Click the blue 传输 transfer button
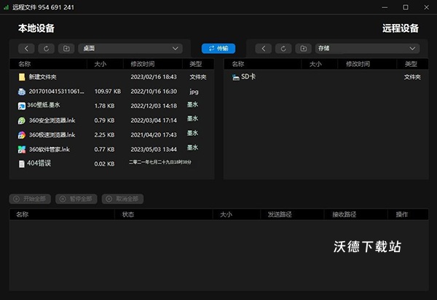Viewport: 437px width, 300px height. (x=219, y=49)
